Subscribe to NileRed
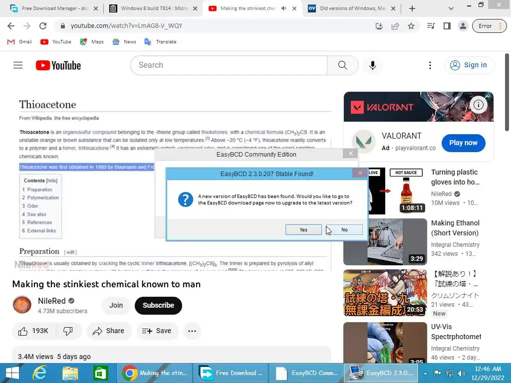 [158, 305]
